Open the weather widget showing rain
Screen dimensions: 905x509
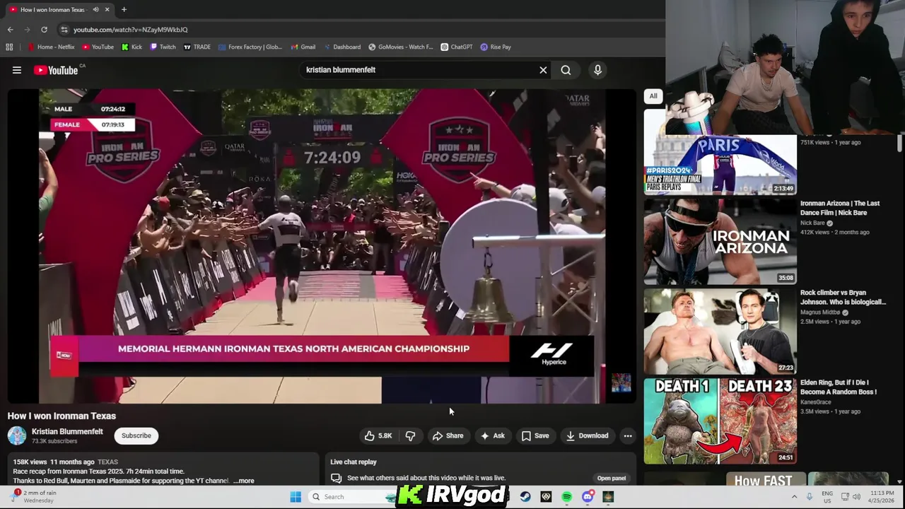(34, 496)
